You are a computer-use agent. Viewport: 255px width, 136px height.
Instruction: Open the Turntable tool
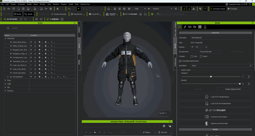[x=232, y=9]
